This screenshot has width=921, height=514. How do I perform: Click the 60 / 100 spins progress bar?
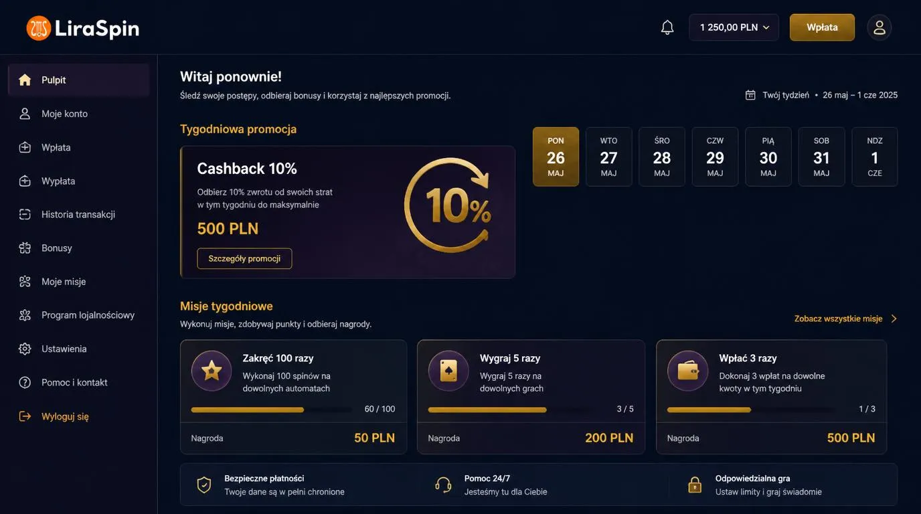click(271, 410)
